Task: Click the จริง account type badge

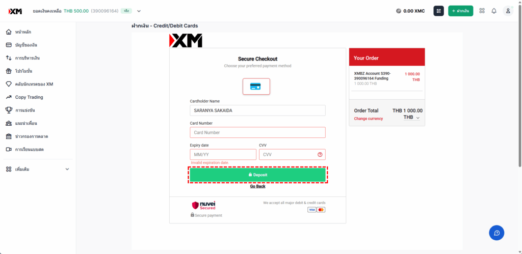Action: (126, 11)
